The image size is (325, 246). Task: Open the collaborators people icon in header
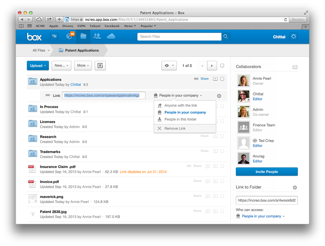coord(97,37)
